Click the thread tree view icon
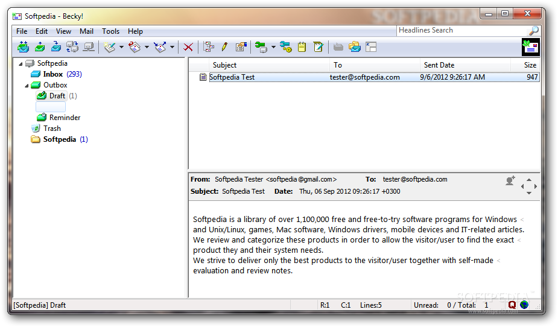This screenshot has width=558, height=327. point(209,47)
